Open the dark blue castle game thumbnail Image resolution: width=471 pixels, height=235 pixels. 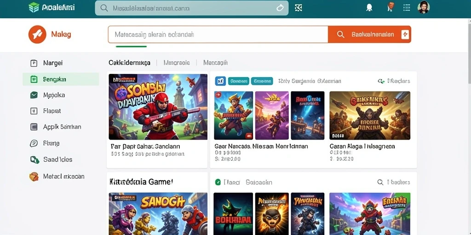(x=308, y=115)
